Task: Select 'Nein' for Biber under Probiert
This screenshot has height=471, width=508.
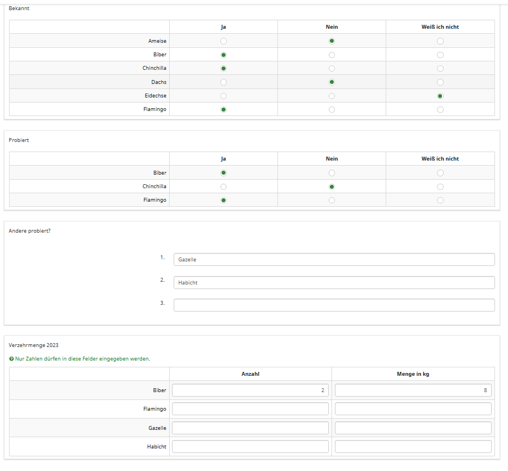Action: coord(332,173)
